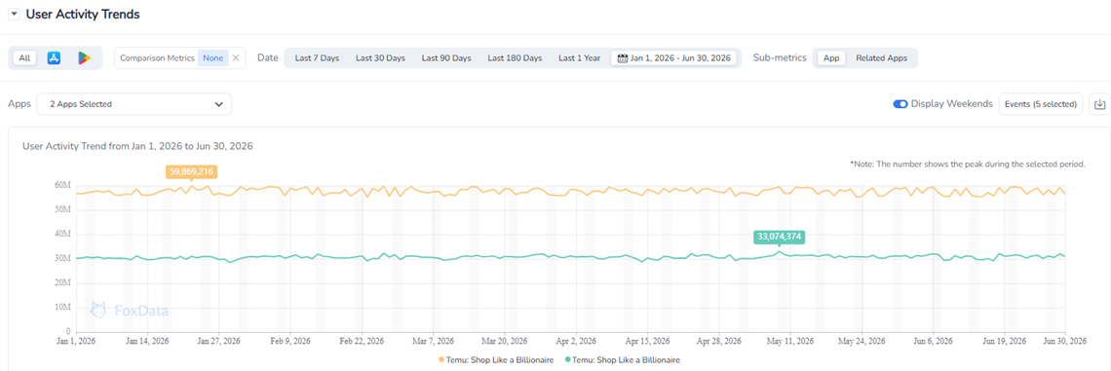Clear the Comparison Metrics selection
This screenshot has width=1111, height=371.
point(236,58)
